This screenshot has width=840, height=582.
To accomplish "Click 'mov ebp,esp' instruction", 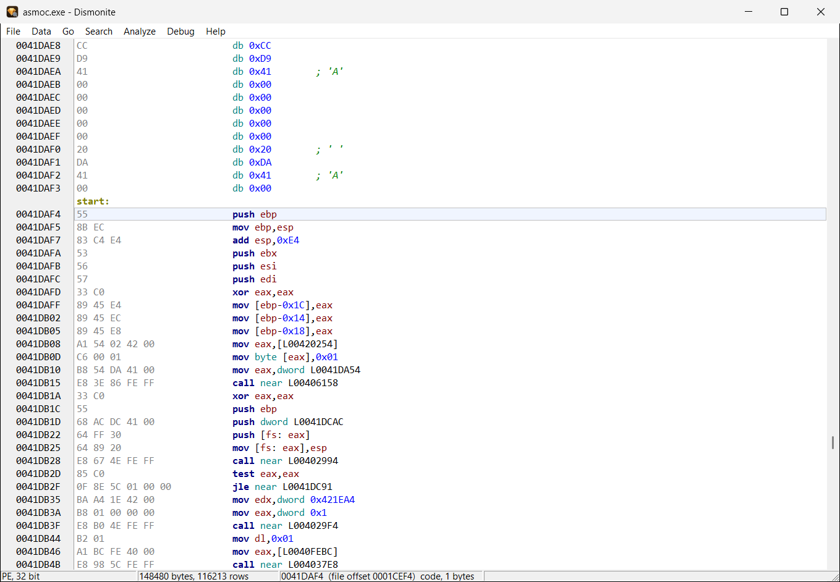I will point(263,227).
